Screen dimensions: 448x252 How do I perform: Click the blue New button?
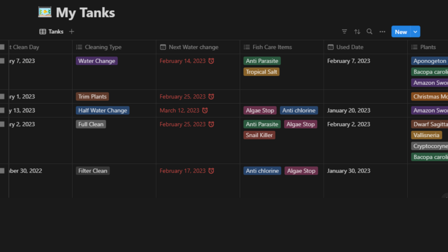(x=400, y=32)
